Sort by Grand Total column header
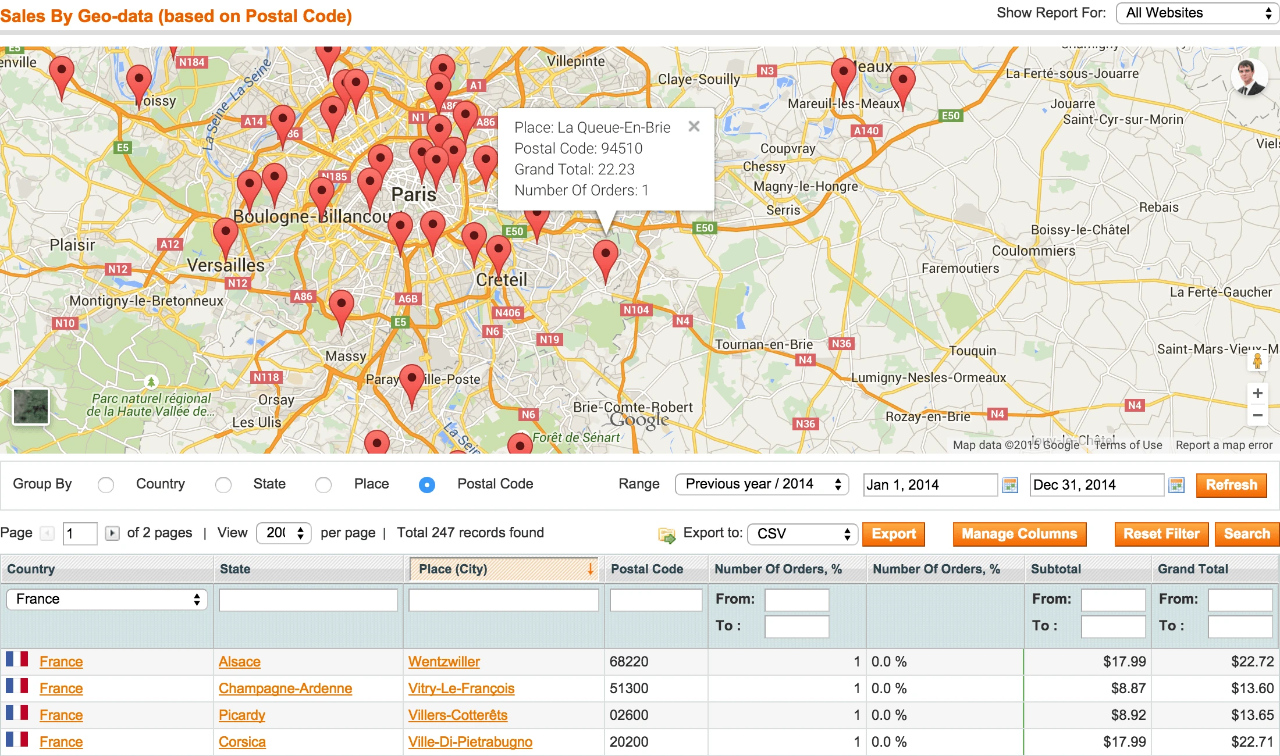This screenshot has height=756, width=1280. (1193, 569)
